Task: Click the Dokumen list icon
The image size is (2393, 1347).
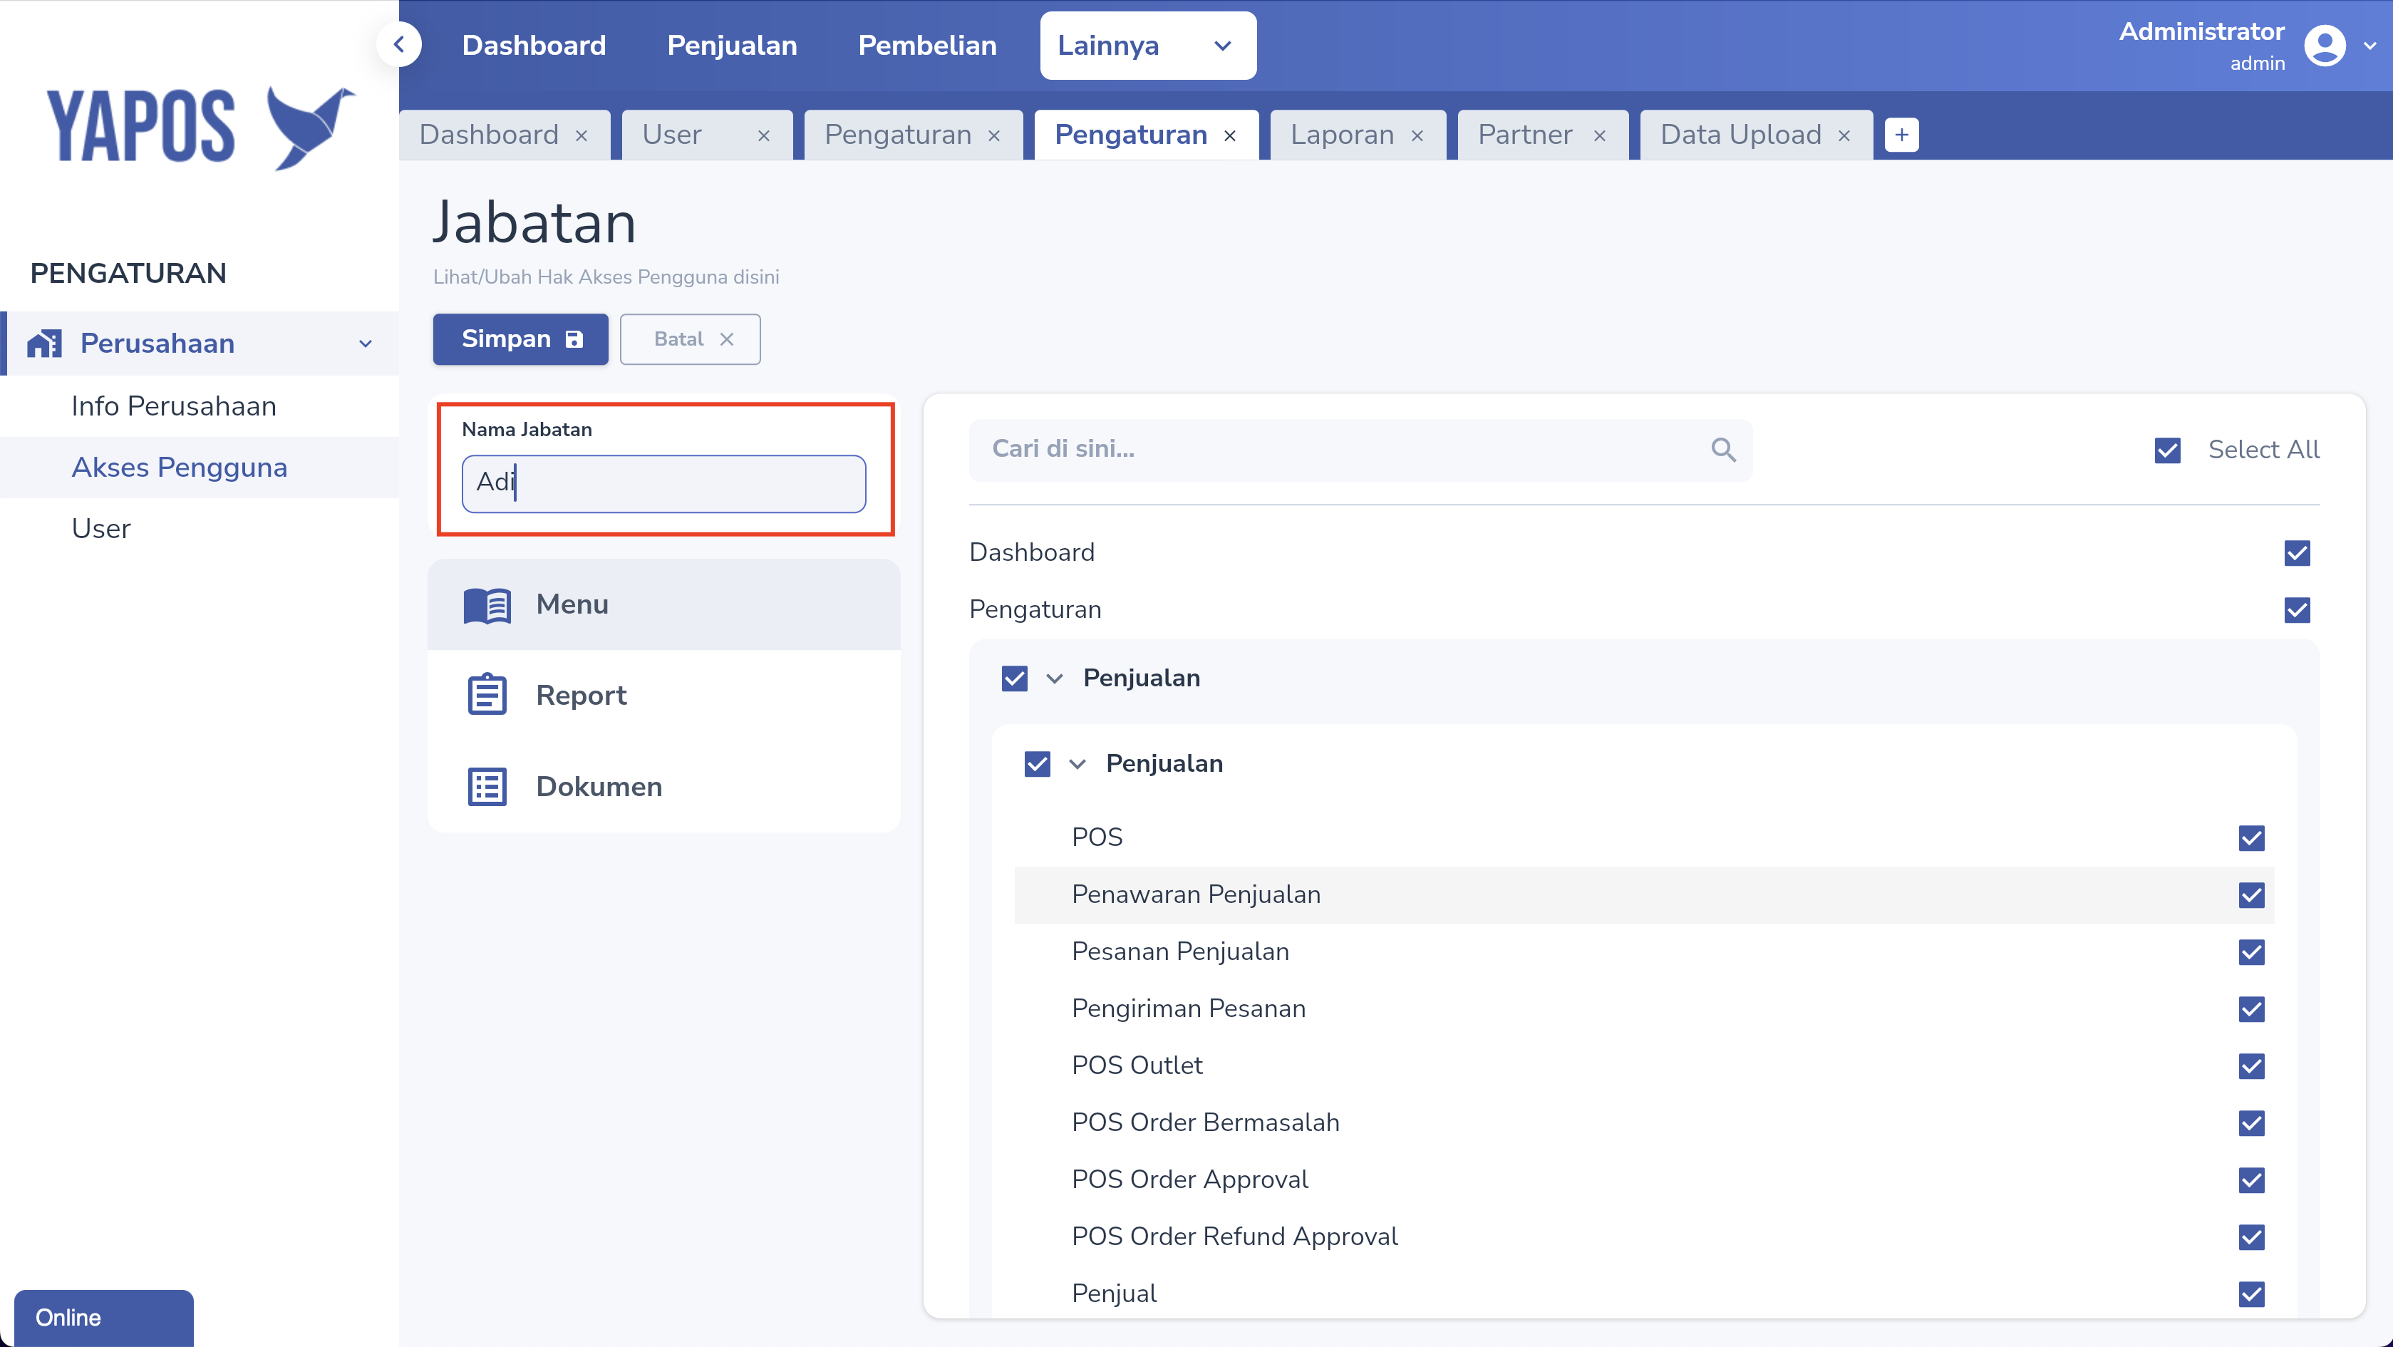Action: (x=487, y=786)
